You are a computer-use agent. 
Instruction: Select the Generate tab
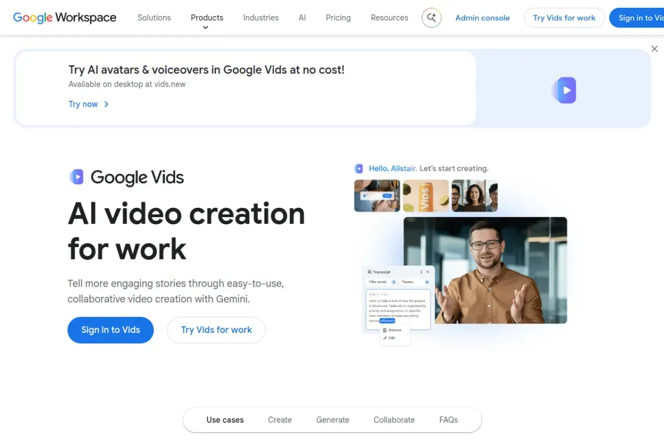coord(333,420)
